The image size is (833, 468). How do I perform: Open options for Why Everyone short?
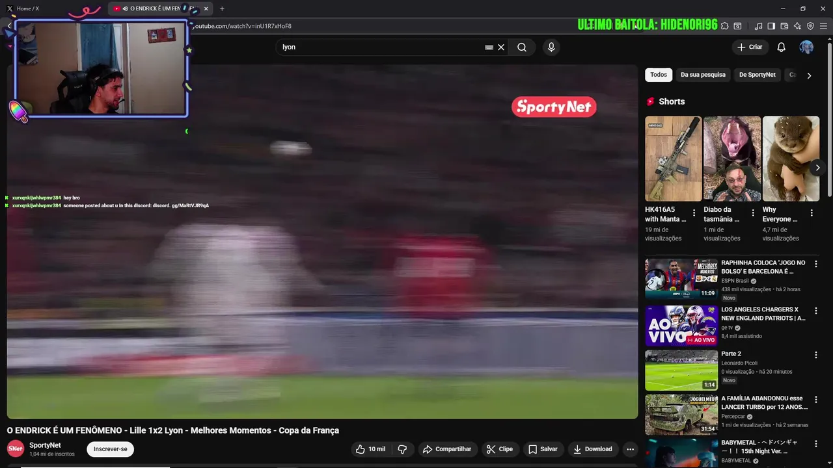click(x=812, y=213)
